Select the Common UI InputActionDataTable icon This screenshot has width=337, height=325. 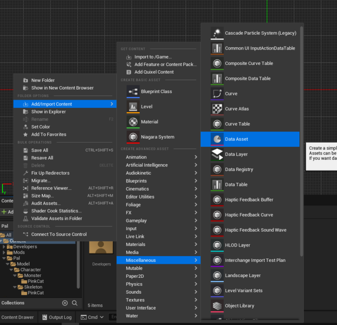(217, 48)
